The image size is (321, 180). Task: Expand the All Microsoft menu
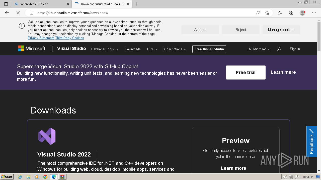[x=259, y=49]
